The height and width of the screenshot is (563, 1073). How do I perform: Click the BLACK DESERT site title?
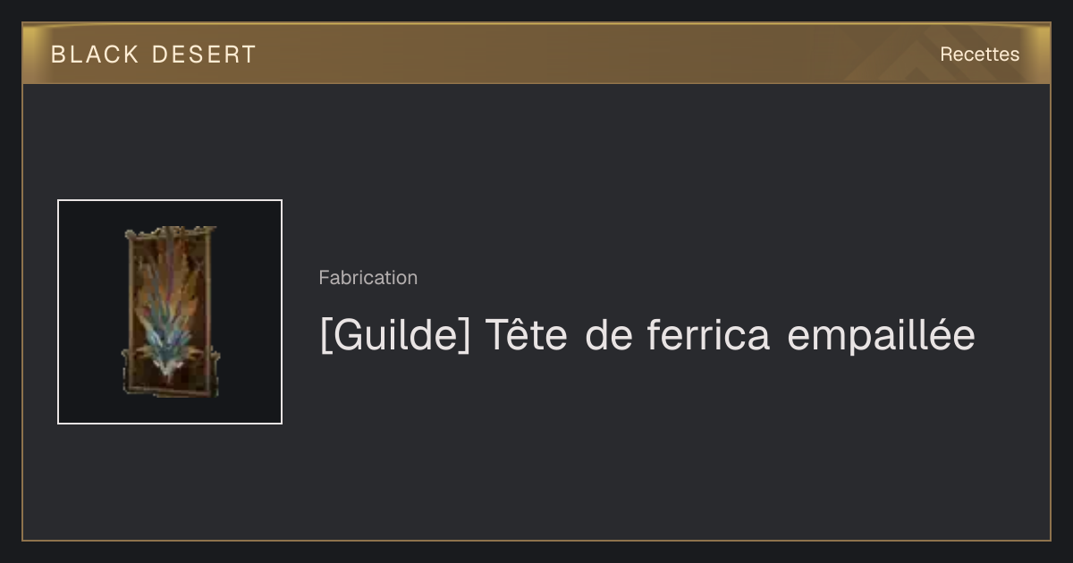(153, 55)
